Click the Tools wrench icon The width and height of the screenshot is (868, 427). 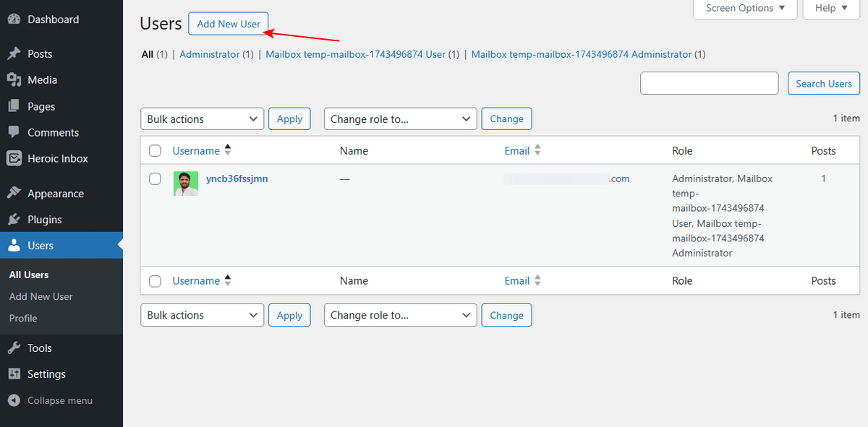point(14,348)
